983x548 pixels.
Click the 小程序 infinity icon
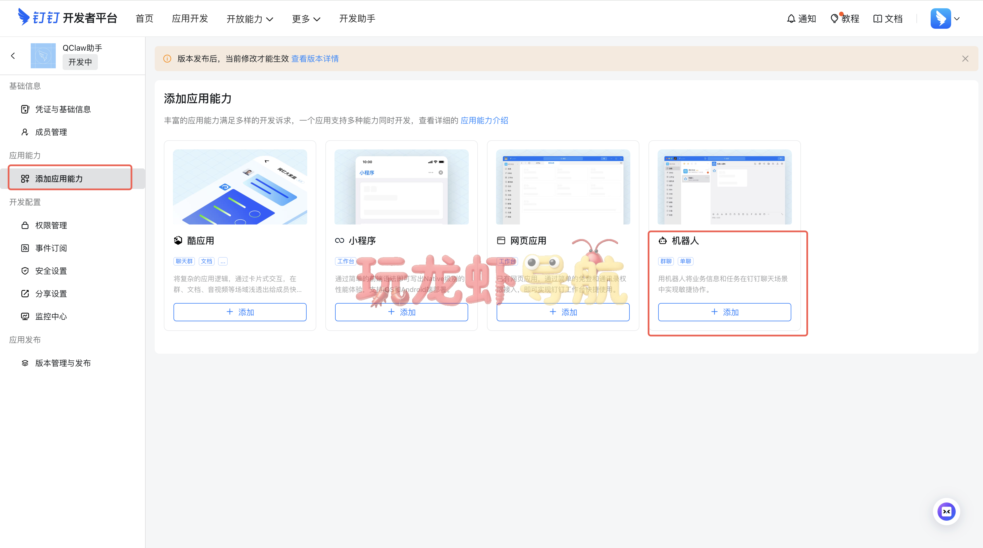[340, 240]
